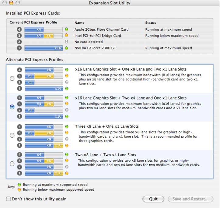This screenshot has height=208, width=220.
Task: Click the green status light for NVIDIA GeForce 7300 GT
Action: 67,48
